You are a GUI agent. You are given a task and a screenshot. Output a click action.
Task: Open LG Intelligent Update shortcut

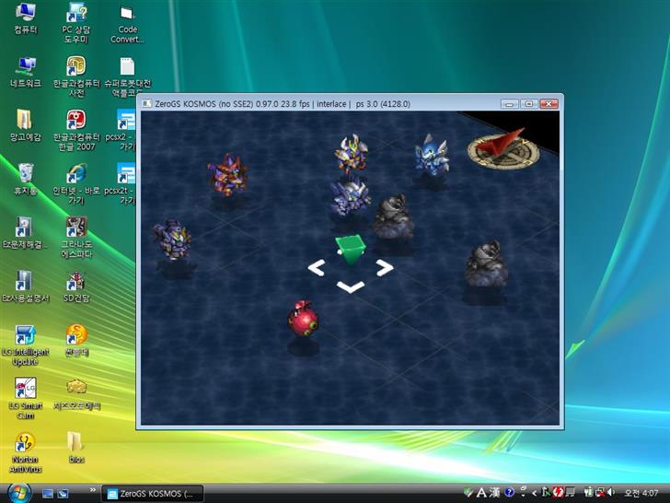pyautogui.click(x=25, y=345)
